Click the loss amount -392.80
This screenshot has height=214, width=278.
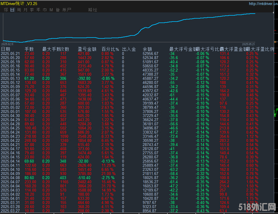pos(84,78)
